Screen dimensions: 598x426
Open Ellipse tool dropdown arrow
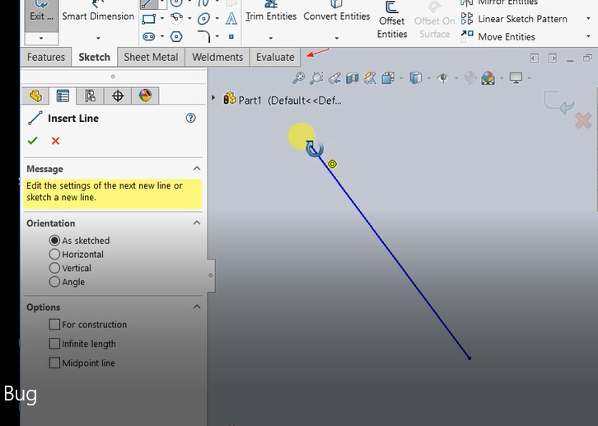(x=217, y=18)
